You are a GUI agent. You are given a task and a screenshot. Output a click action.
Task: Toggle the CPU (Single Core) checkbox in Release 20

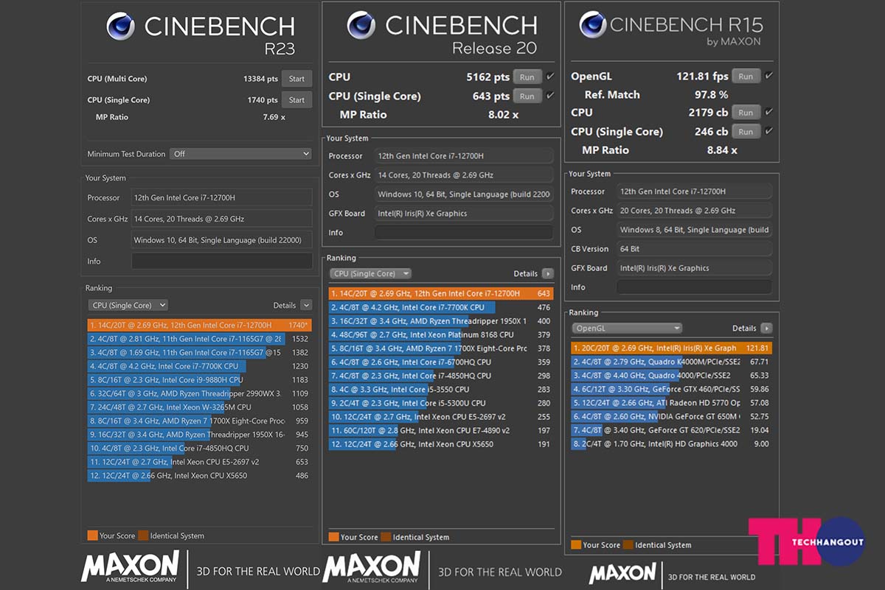click(549, 96)
